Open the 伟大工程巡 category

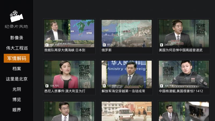pyautogui.click(x=17, y=48)
